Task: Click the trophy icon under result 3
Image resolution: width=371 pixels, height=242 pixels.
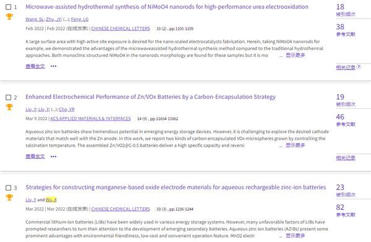Action: [9, 197]
